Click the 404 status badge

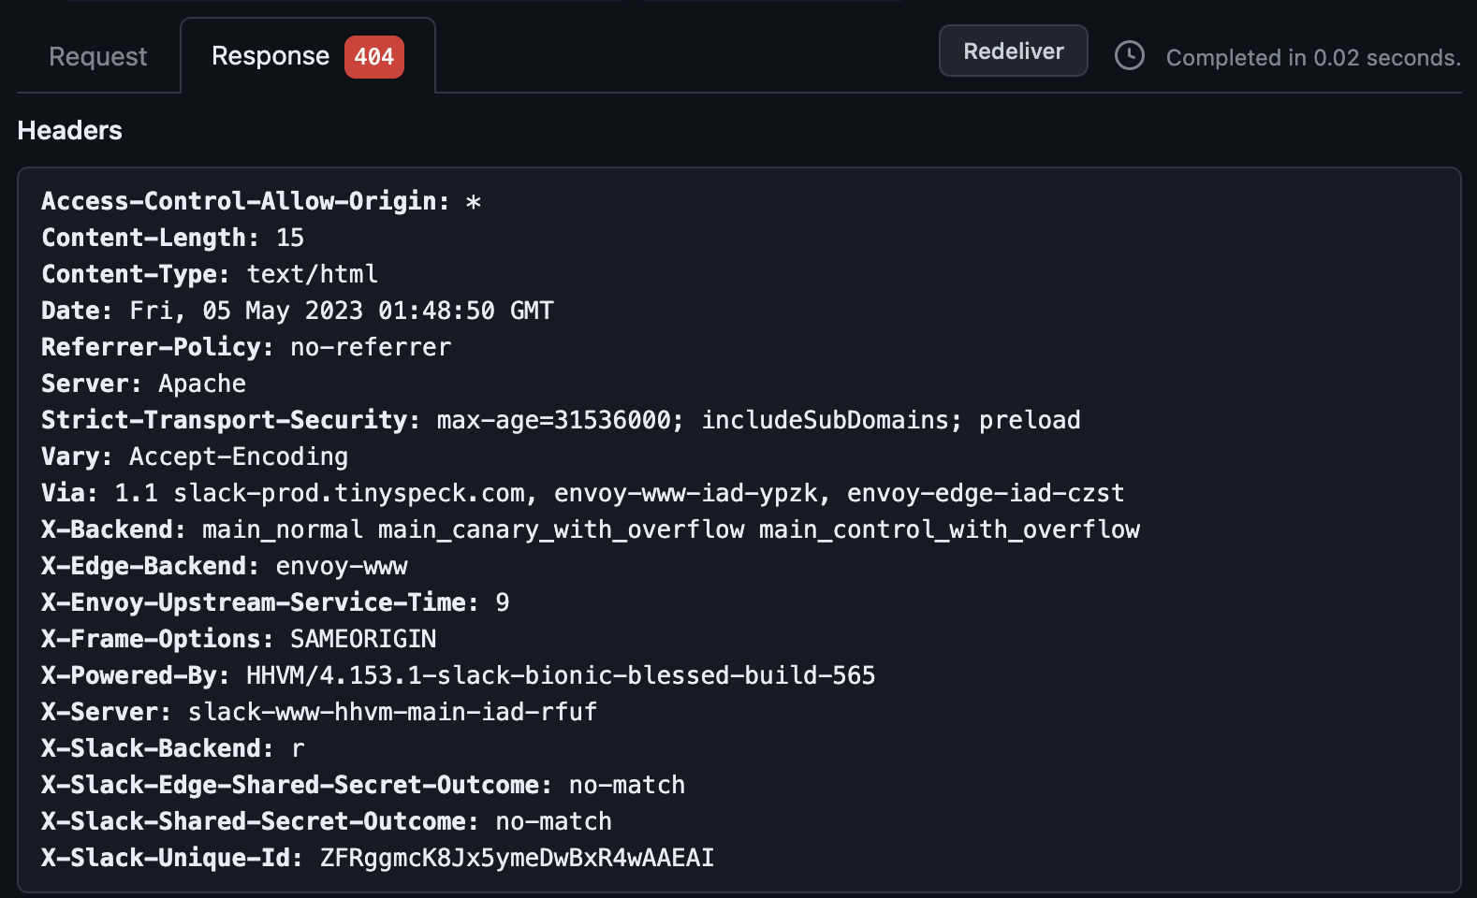click(373, 57)
